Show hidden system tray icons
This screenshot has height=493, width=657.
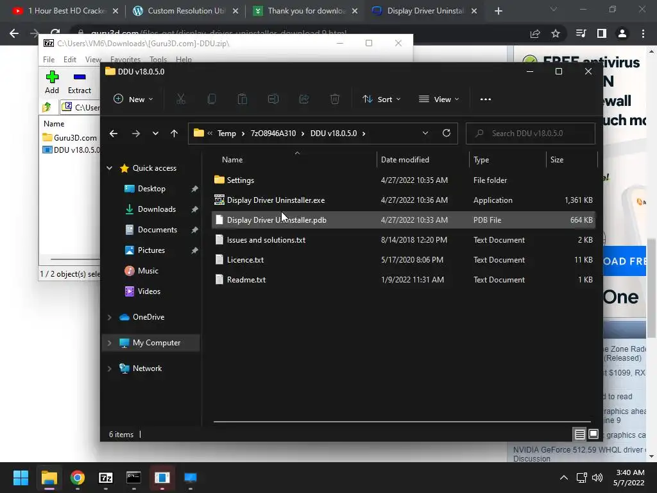click(564, 478)
